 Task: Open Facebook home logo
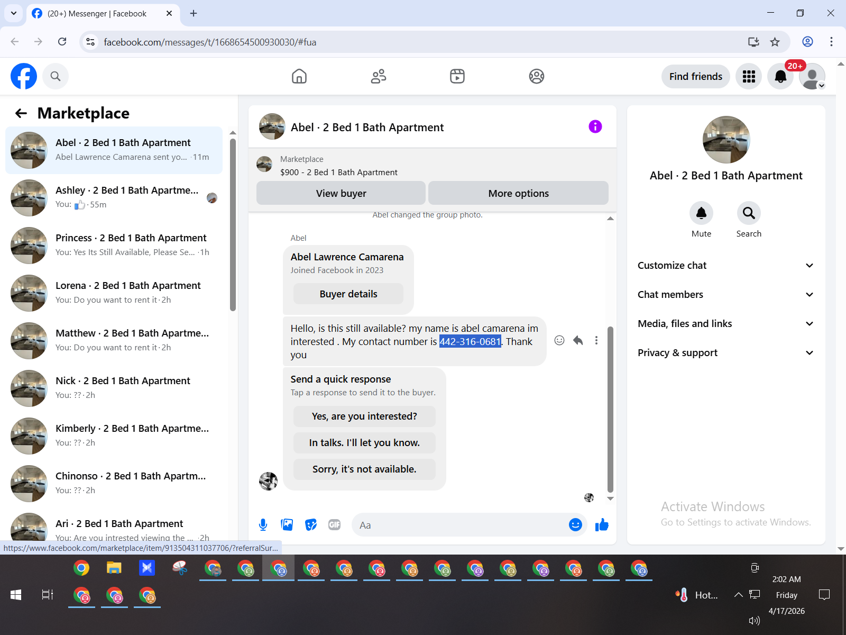pos(24,76)
